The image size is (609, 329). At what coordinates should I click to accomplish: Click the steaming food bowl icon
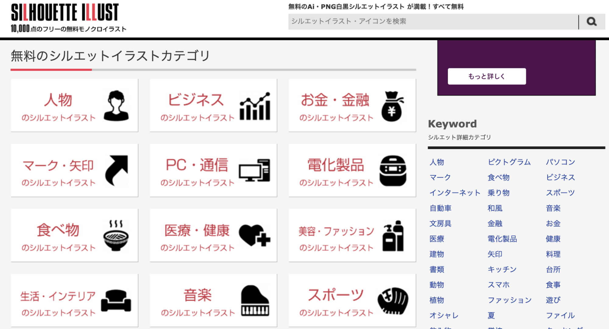pyautogui.click(x=116, y=235)
